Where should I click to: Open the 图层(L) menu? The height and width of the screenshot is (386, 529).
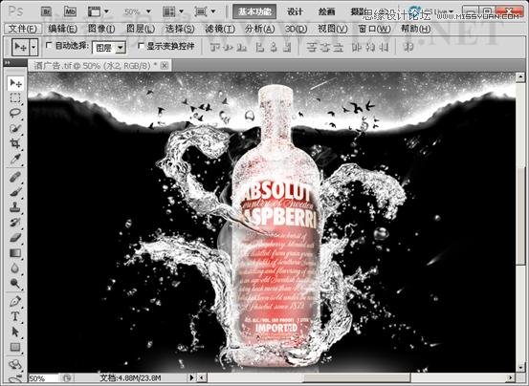pyautogui.click(x=141, y=29)
